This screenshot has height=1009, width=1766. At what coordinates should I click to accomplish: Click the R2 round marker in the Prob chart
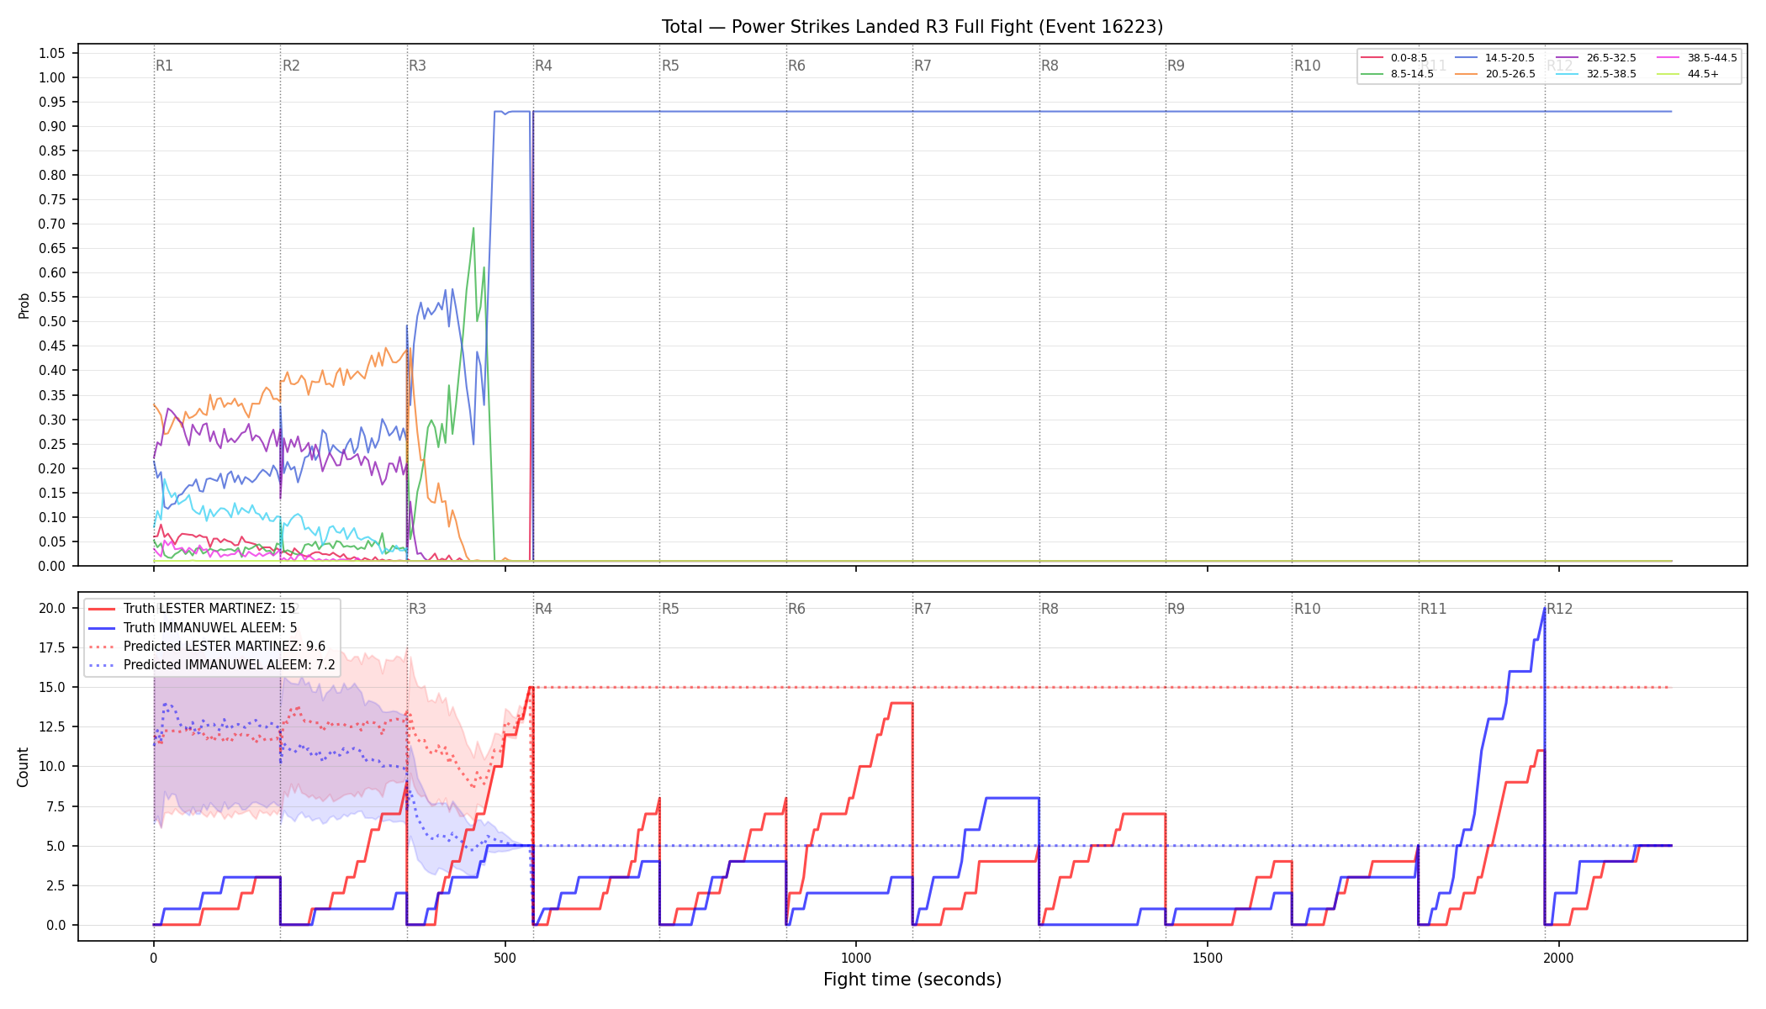[x=291, y=66]
